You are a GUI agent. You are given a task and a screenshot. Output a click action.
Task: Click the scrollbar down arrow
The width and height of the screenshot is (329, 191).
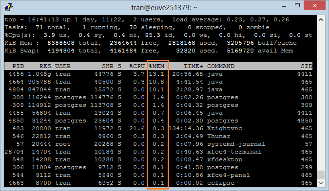321,183
